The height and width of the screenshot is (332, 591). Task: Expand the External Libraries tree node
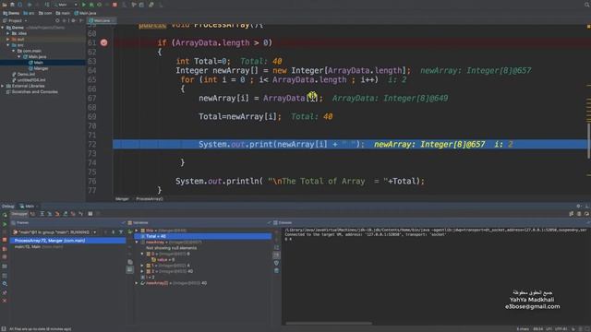coord(3,86)
